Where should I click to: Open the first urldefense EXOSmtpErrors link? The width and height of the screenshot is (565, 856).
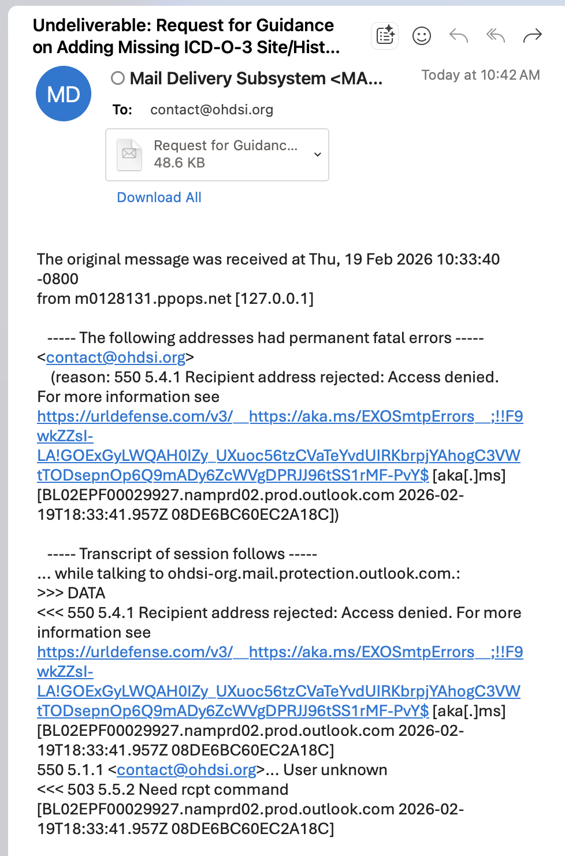coord(280,416)
